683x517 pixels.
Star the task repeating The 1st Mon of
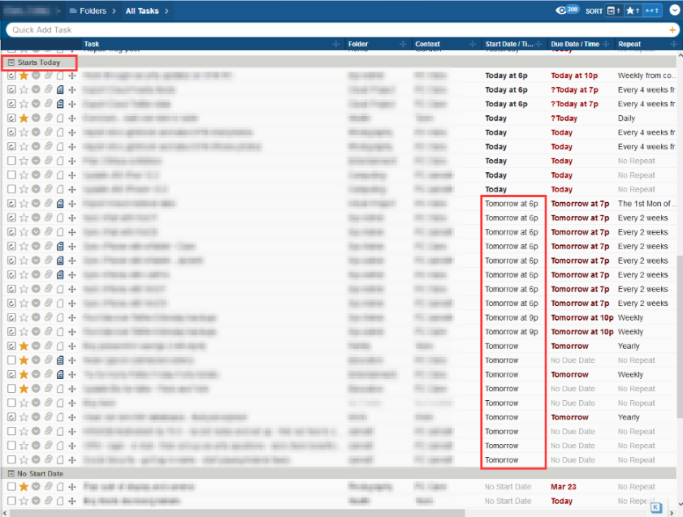pos(24,204)
